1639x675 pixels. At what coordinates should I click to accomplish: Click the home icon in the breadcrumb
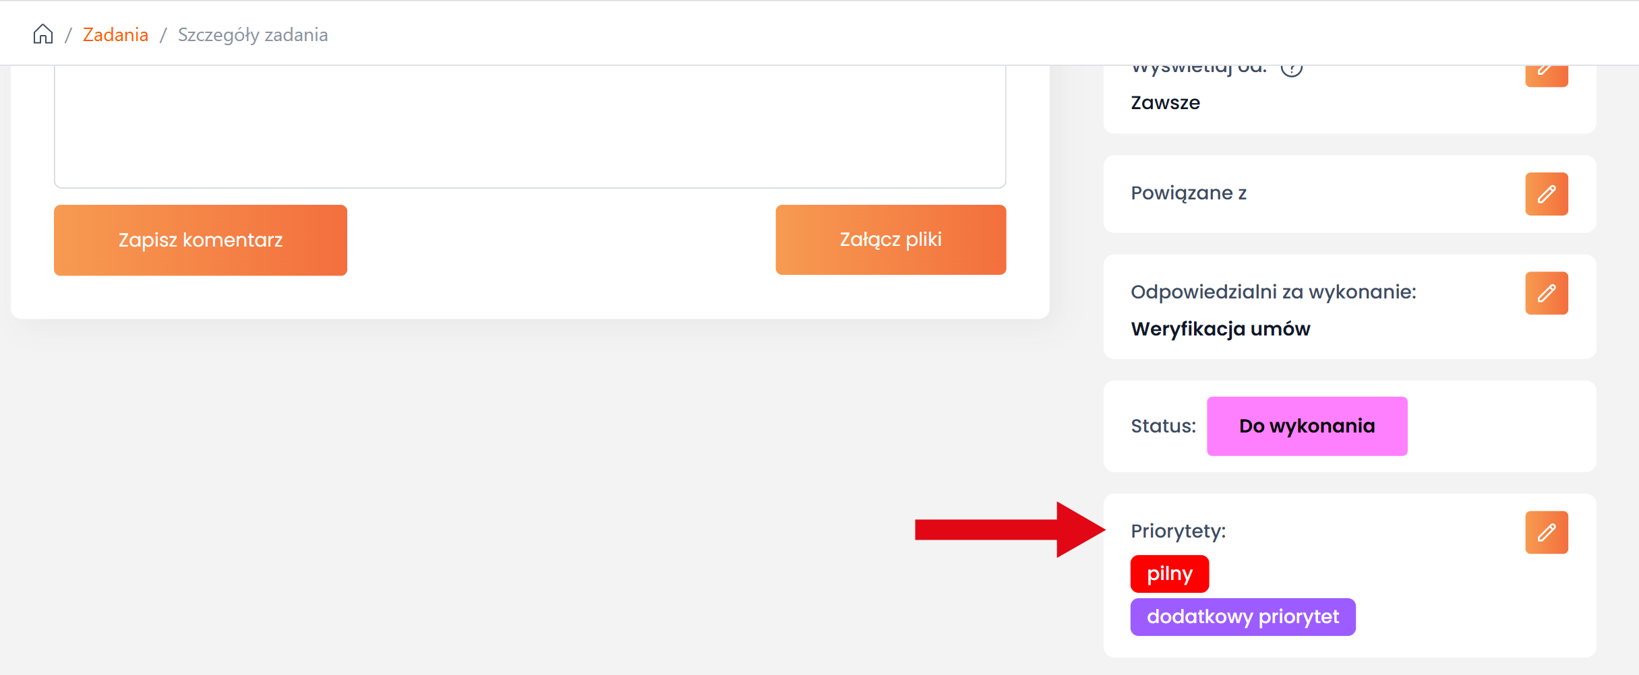(43, 34)
